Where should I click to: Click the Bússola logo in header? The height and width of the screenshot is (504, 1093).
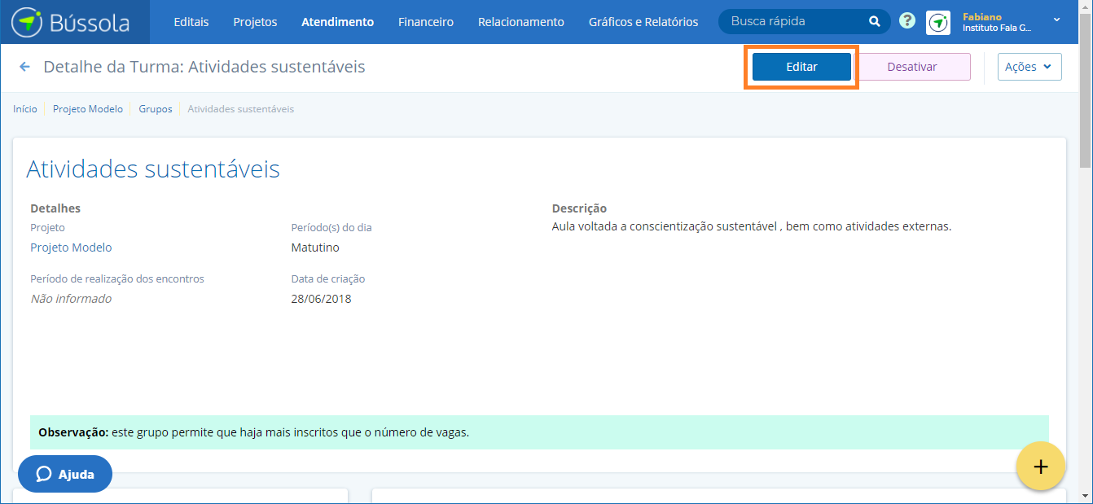71,22
